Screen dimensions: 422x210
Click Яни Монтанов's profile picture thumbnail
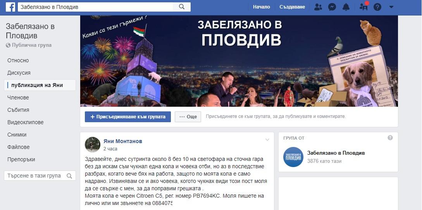[93, 145]
